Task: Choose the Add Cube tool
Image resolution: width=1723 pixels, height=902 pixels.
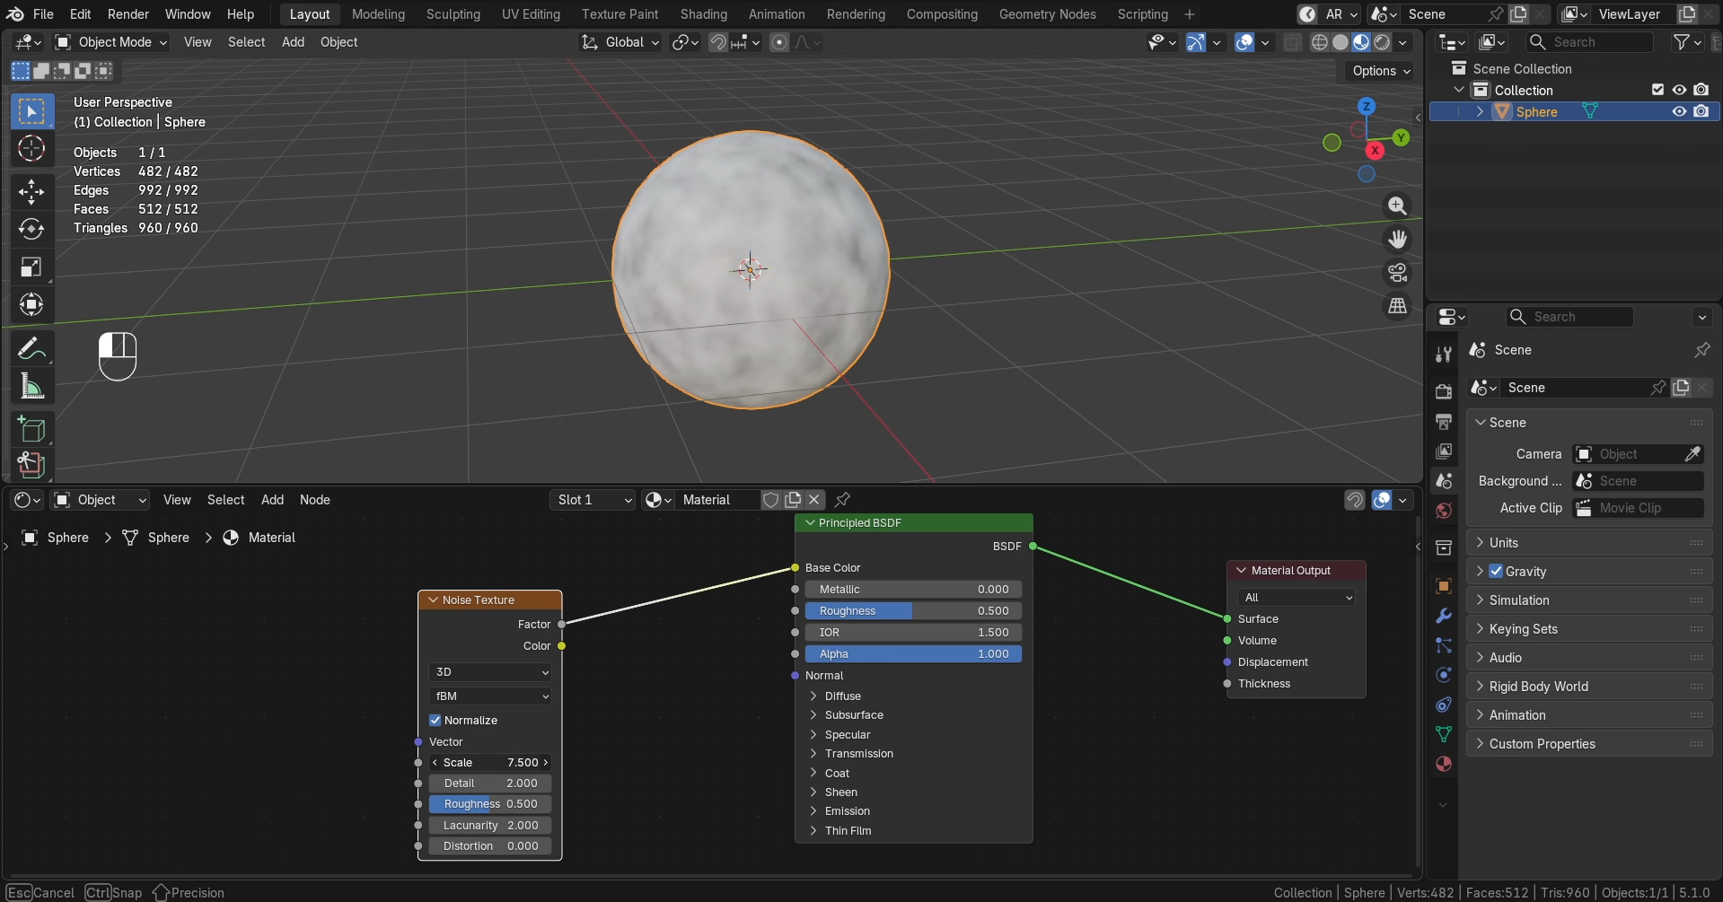Action: pyautogui.click(x=31, y=429)
